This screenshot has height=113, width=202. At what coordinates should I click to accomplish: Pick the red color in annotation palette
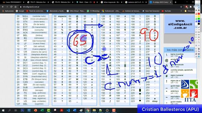(199, 14)
